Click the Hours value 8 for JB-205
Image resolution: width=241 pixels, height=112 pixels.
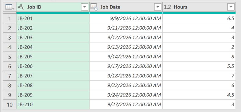(199, 57)
